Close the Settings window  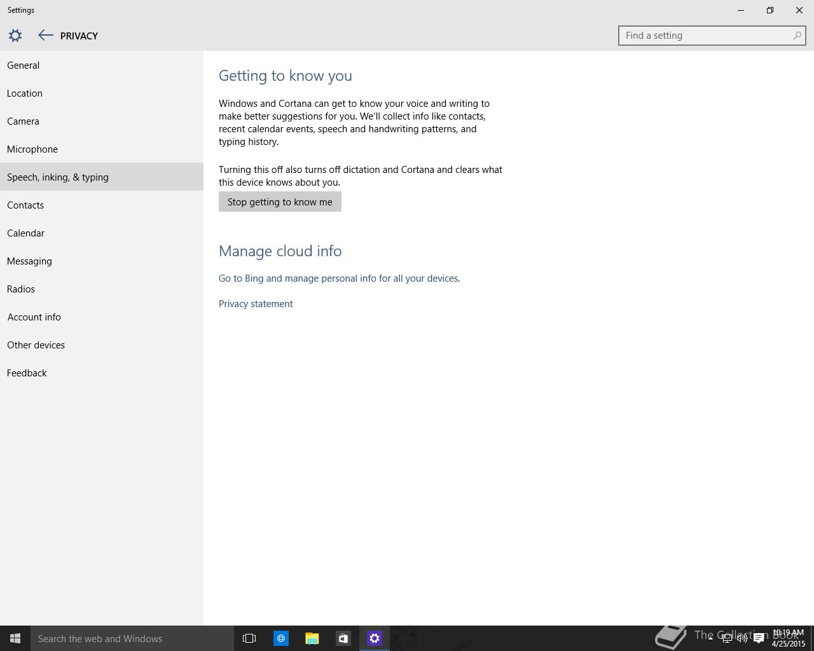(x=799, y=10)
